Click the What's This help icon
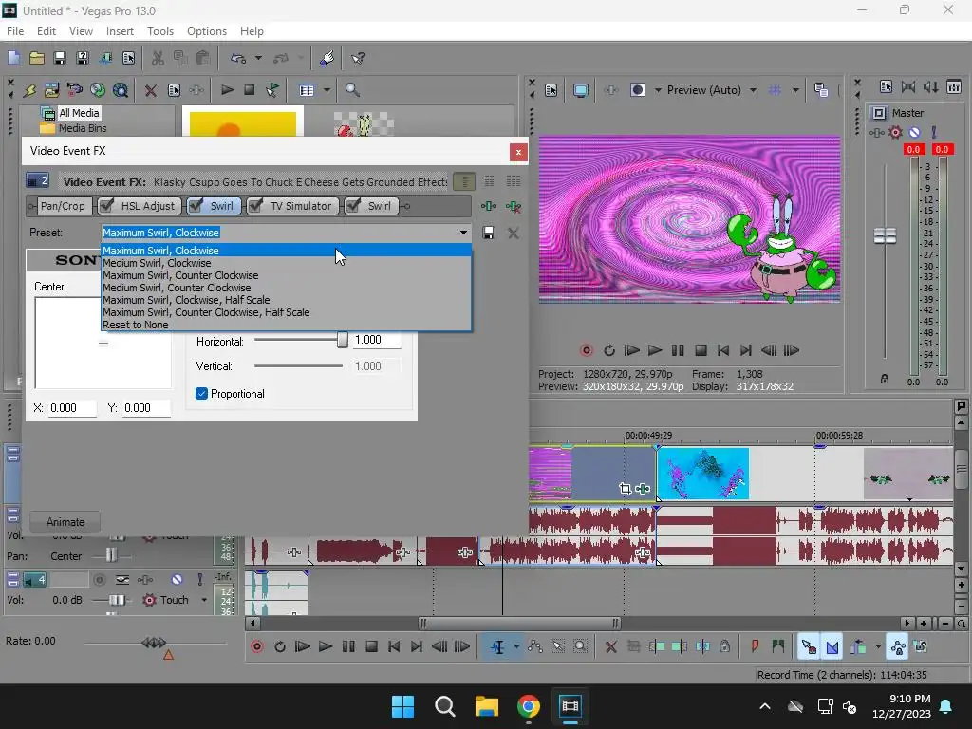The height and width of the screenshot is (729, 972). (x=358, y=58)
